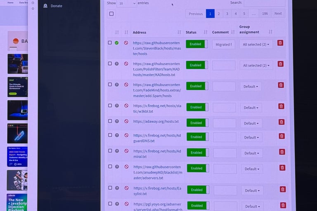Click the Donate icon in the sidebar
Screen dimensions: 317x211
click(x=45, y=6)
